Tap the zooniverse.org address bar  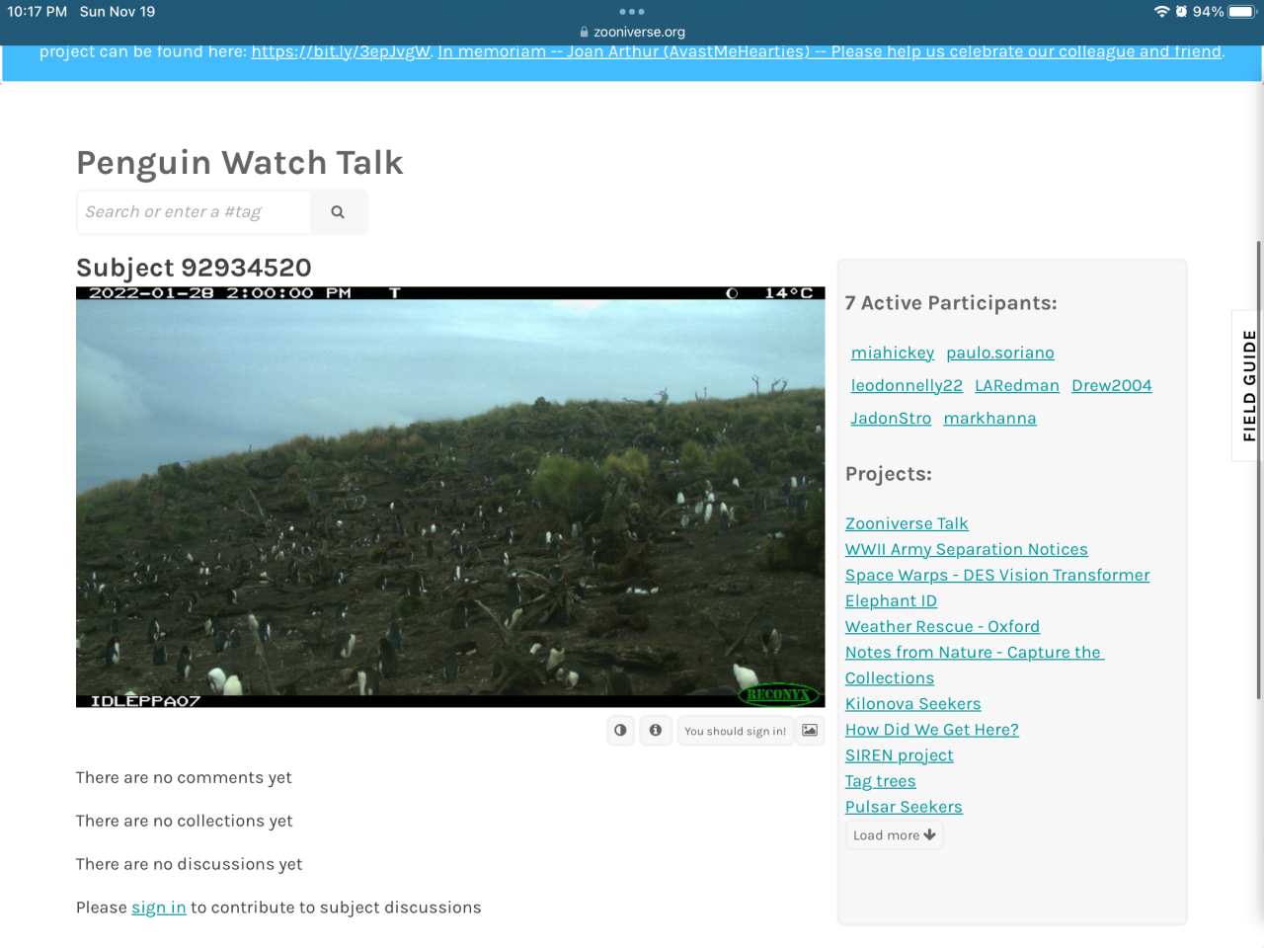coord(632,32)
